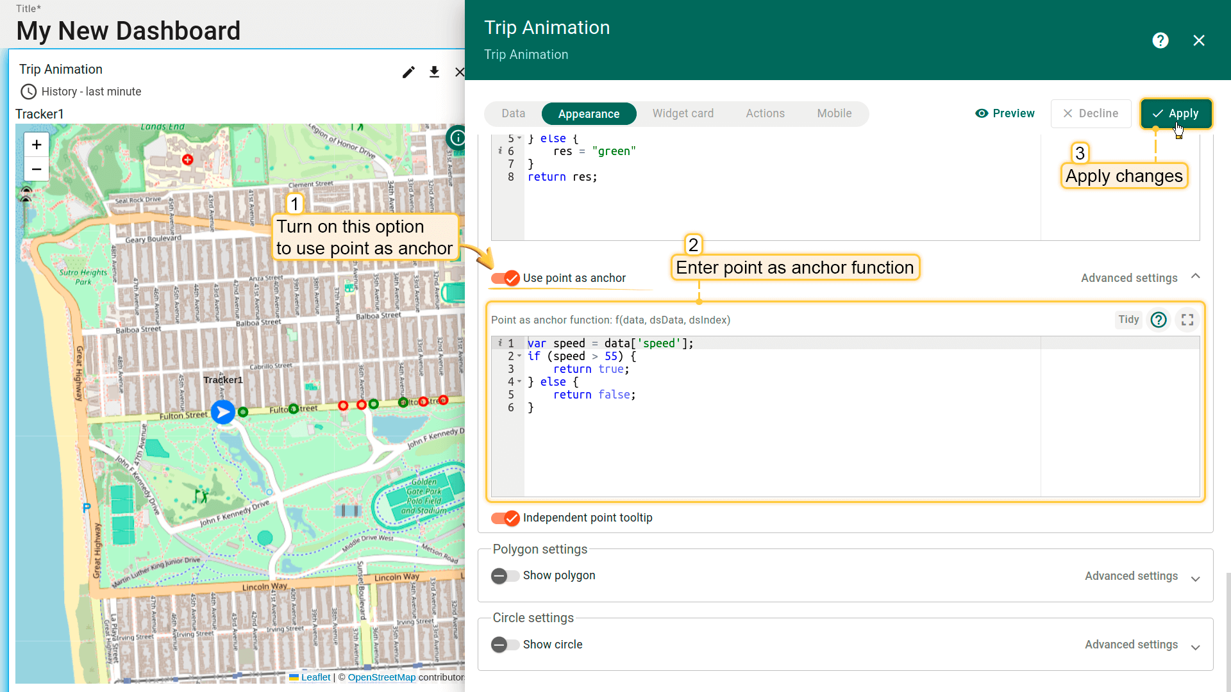Expand Polygon Advanced settings
The image size is (1231, 692).
1196,578
